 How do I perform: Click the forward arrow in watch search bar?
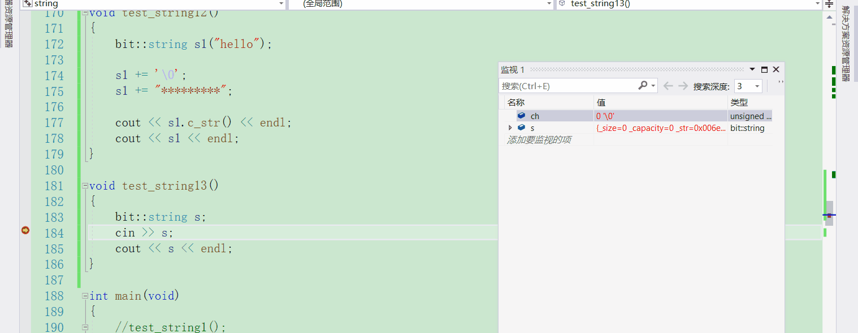(683, 86)
